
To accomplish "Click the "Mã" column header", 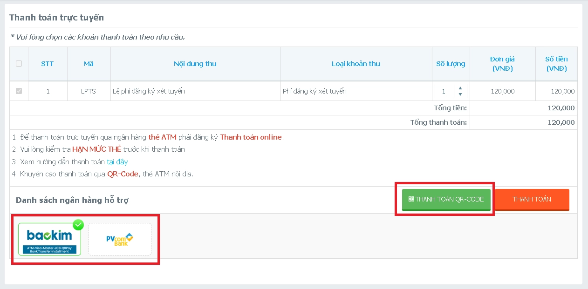I will coord(89,64).
